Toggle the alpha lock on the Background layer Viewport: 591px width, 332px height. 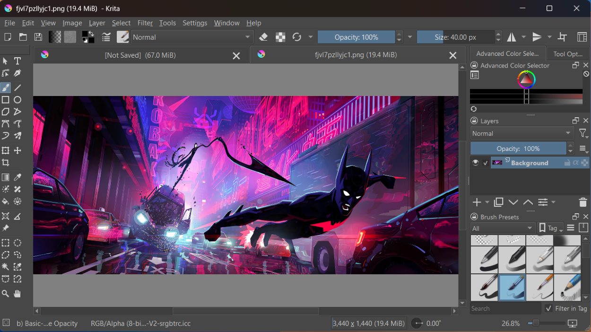[576, 162]
